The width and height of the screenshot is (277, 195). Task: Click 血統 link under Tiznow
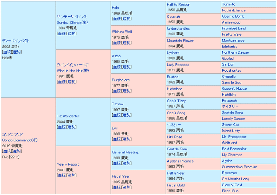[117, 115]
